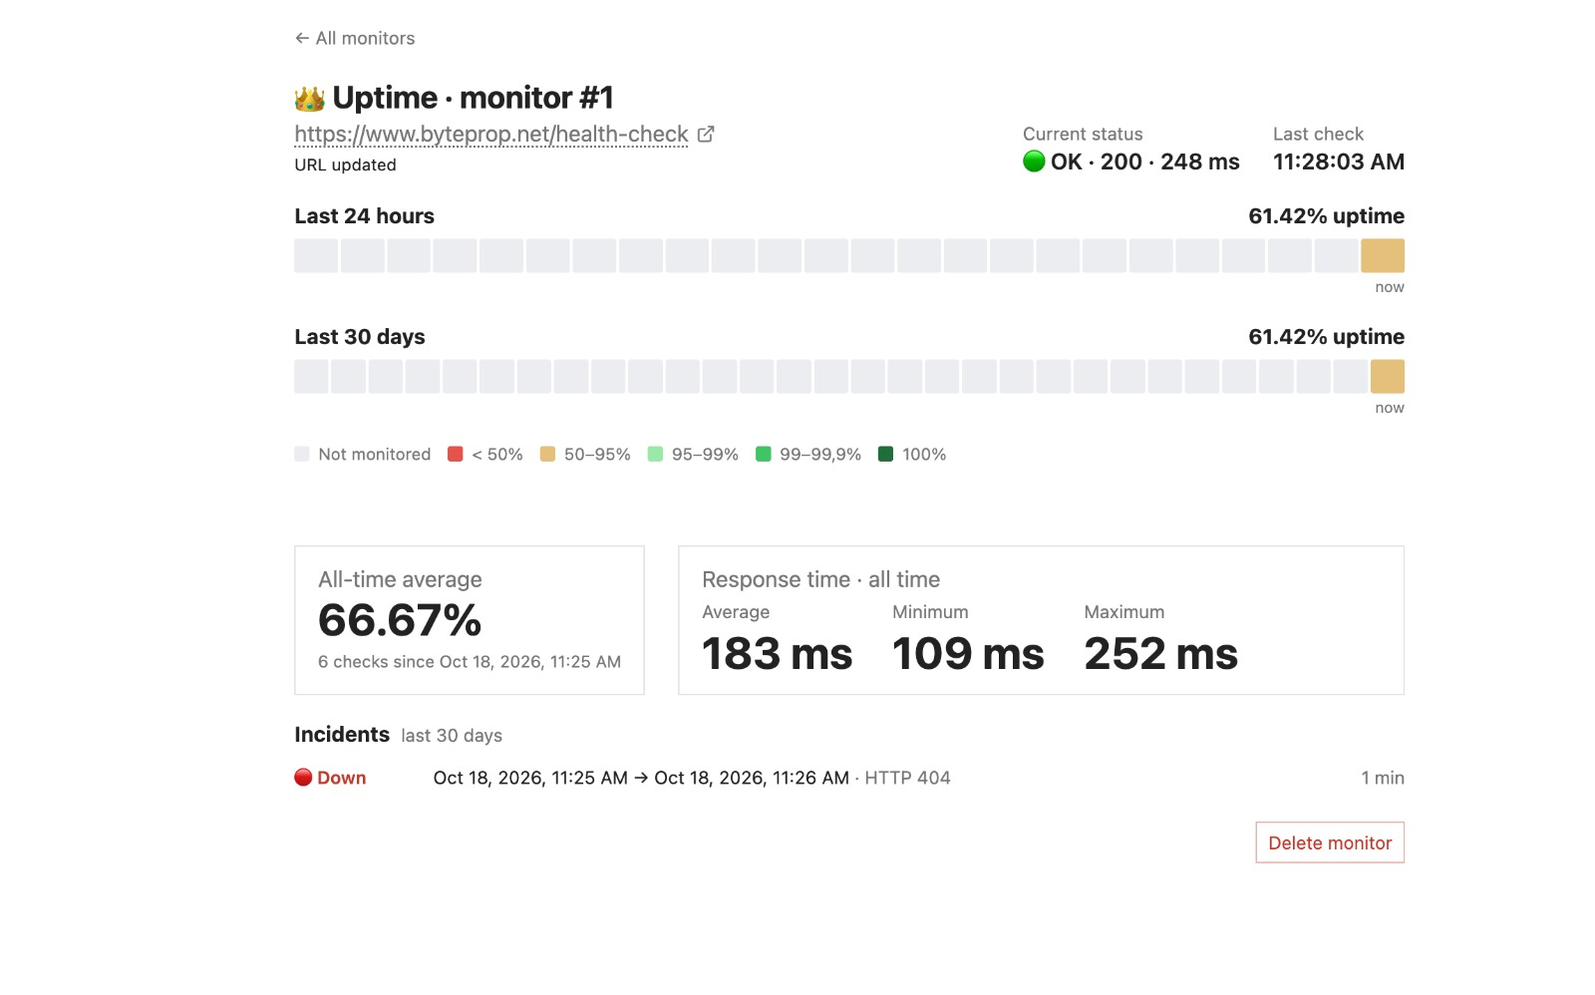Click the 'Incidents' heading
Screen dimensions: 1595x995
(342, 735)
